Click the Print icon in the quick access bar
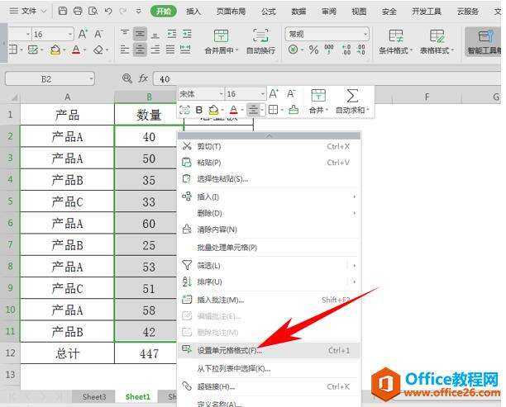This screenshot has width=506, height=407. point(78,11)
